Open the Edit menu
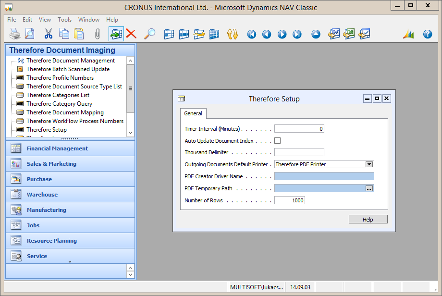Viewport: 442px width, 296px height. pyautogui.click(x=27, y=19)
